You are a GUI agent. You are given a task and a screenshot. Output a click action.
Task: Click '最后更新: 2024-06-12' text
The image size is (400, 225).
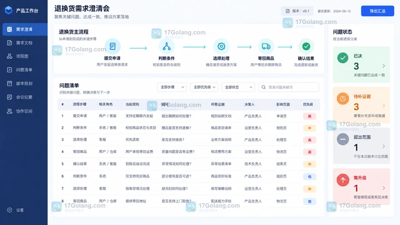[x=334, y=11]
